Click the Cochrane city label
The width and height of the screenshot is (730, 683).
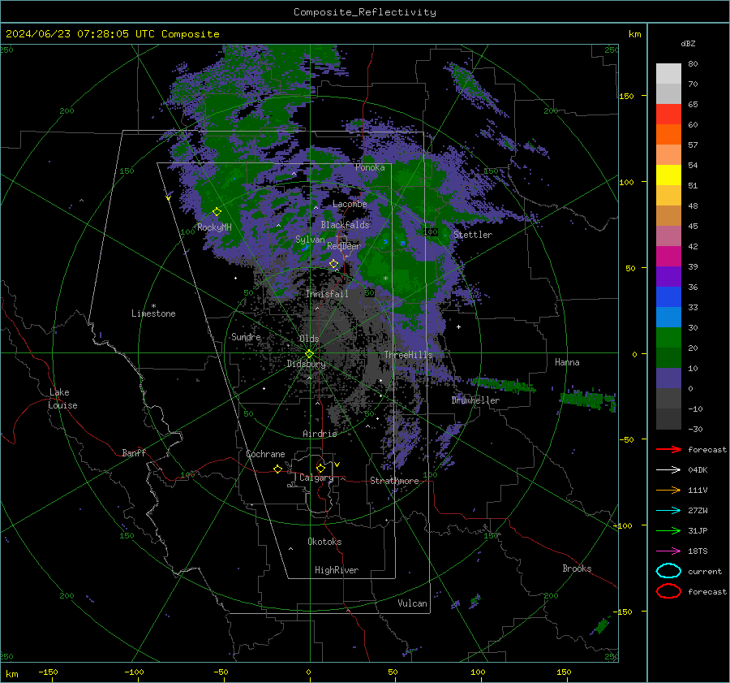(265, 454)
